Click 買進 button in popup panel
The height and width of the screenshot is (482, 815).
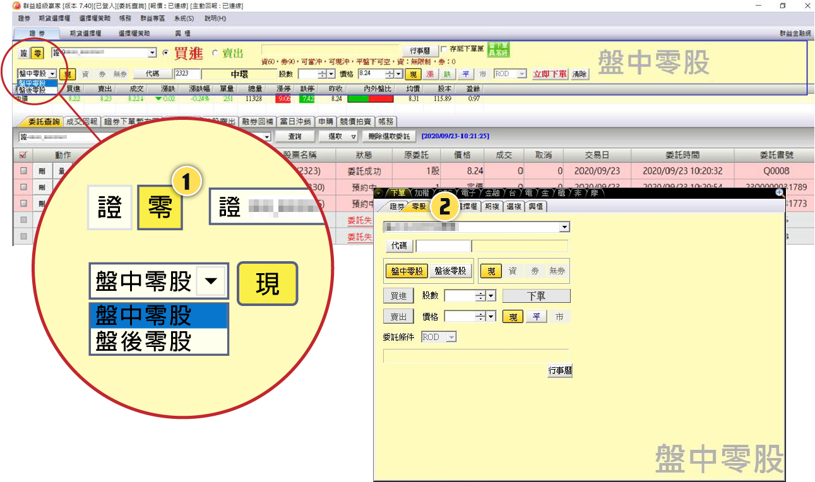click(x=398, y=296)
